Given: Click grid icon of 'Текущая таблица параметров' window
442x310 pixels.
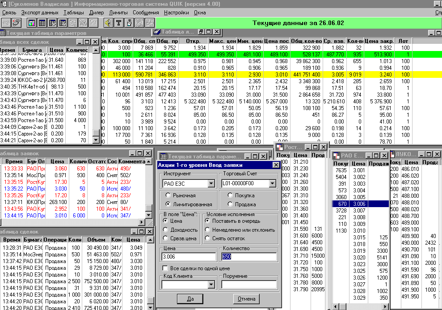Looking at the screenshot, I should point(3,33).
